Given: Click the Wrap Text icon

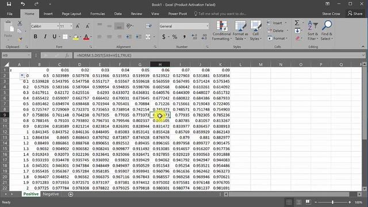Looking at the screenshot, I should (x=148, y=26).
